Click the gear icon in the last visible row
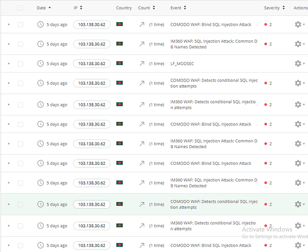308x252 pixels. [x=299, y=245]
